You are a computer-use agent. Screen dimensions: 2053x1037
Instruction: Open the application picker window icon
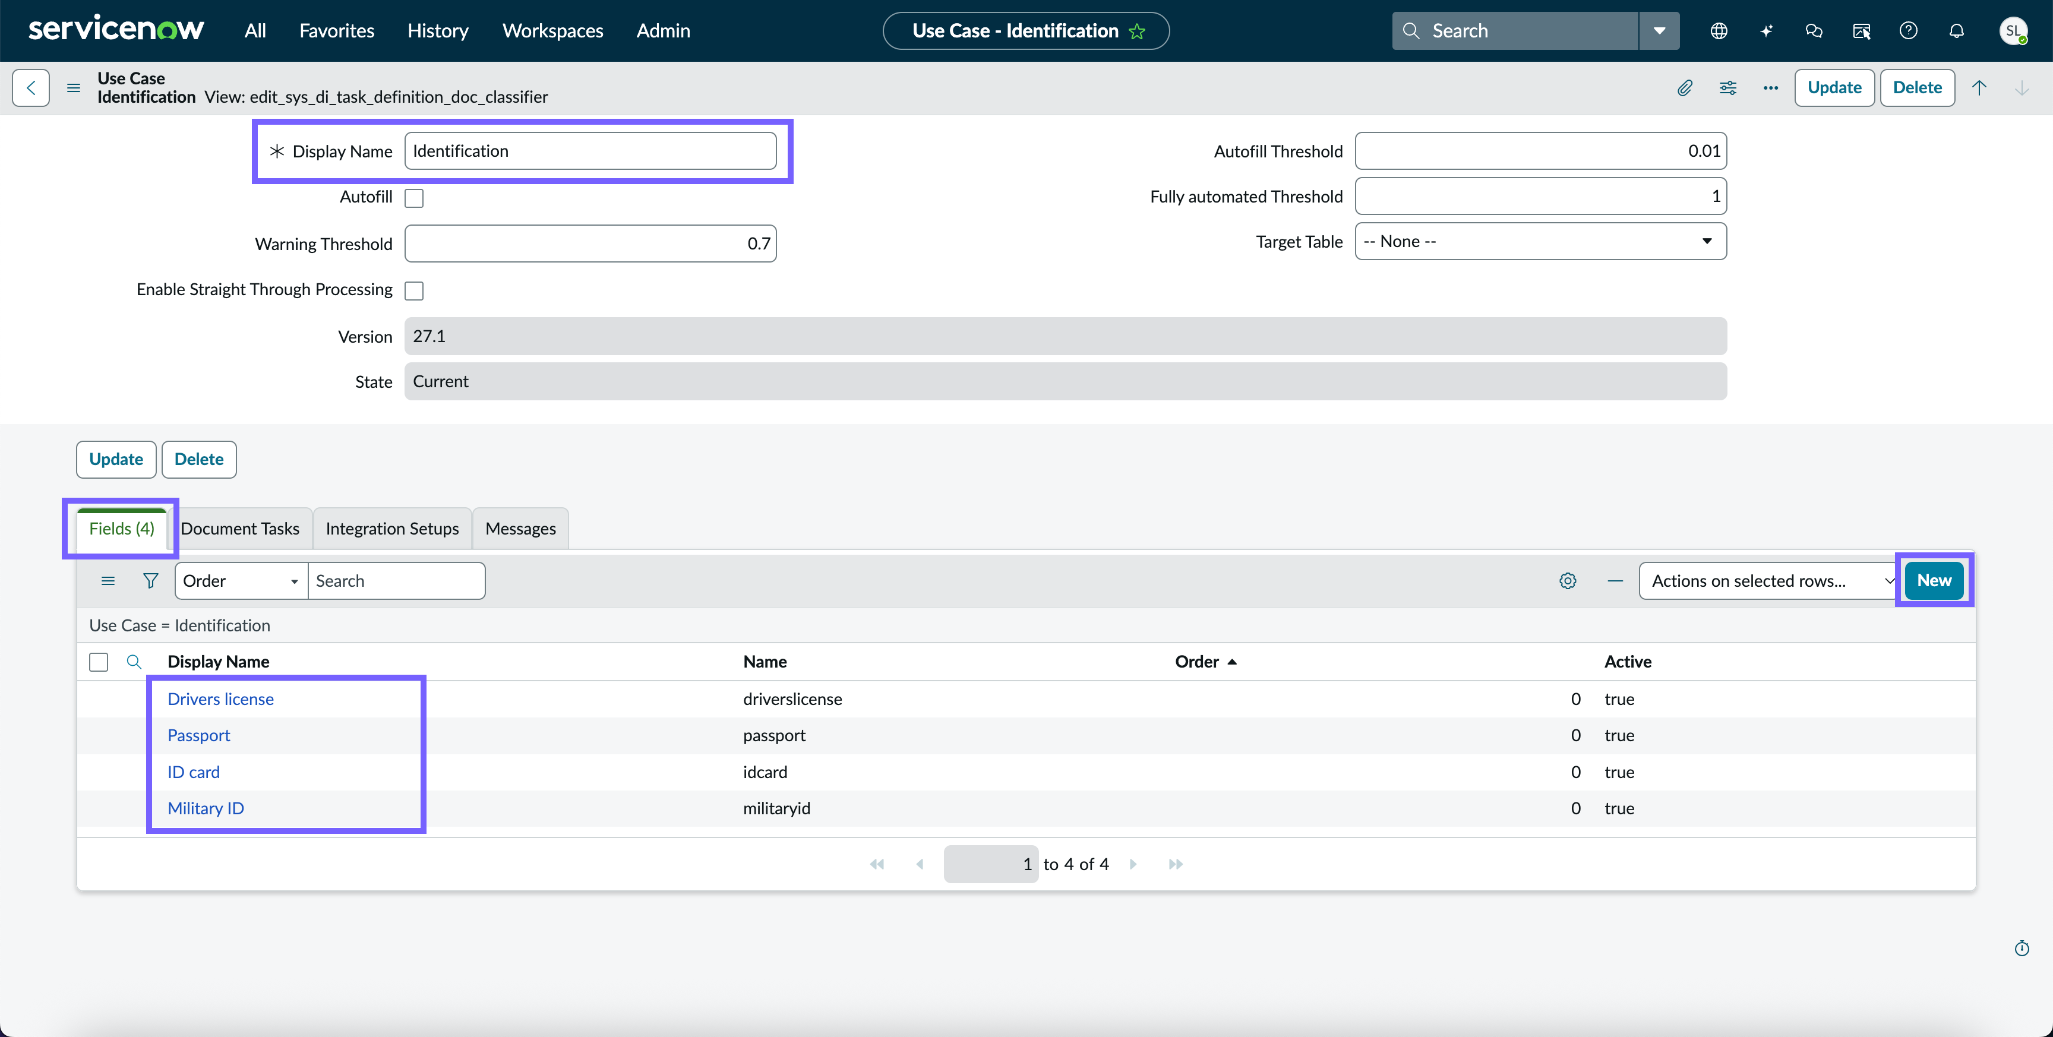click(1862, 30)
